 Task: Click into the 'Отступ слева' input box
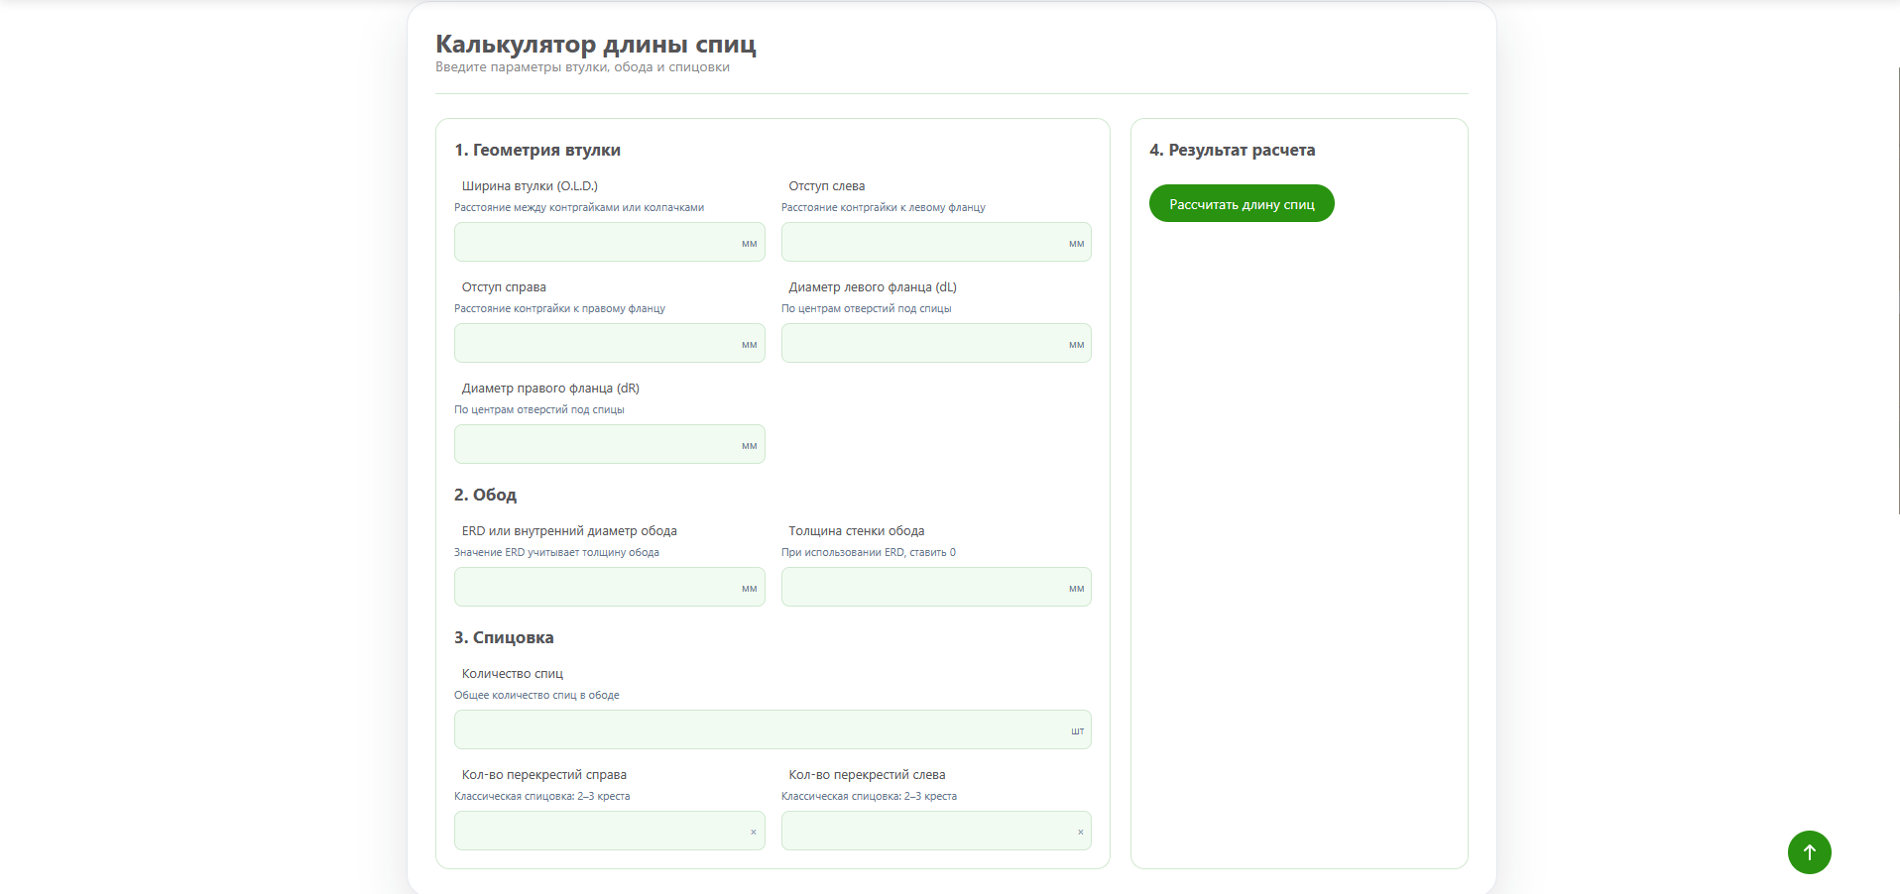(922, 242)
